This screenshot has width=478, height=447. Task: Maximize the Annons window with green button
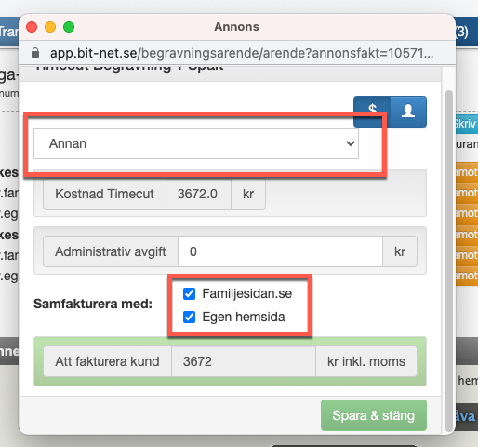click(69, 27)
